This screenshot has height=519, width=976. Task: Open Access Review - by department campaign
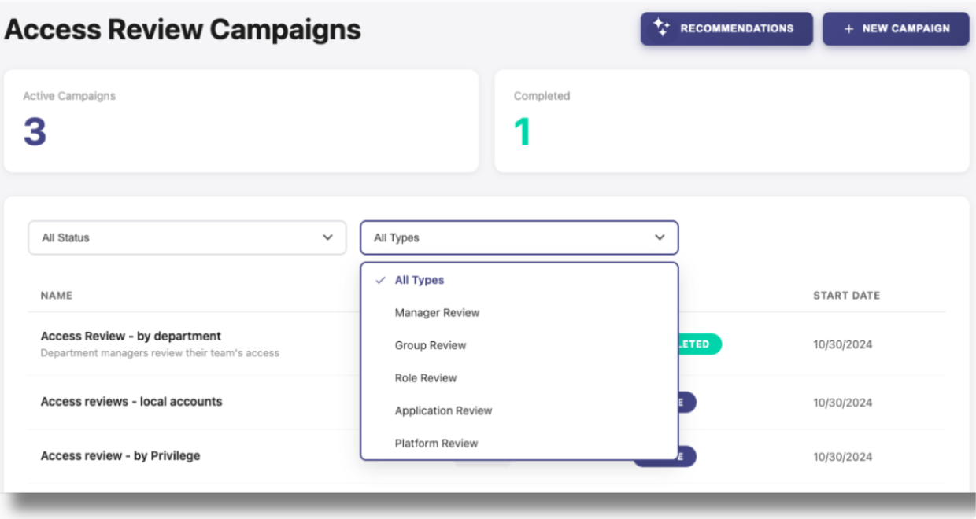[x=131, y=337]
